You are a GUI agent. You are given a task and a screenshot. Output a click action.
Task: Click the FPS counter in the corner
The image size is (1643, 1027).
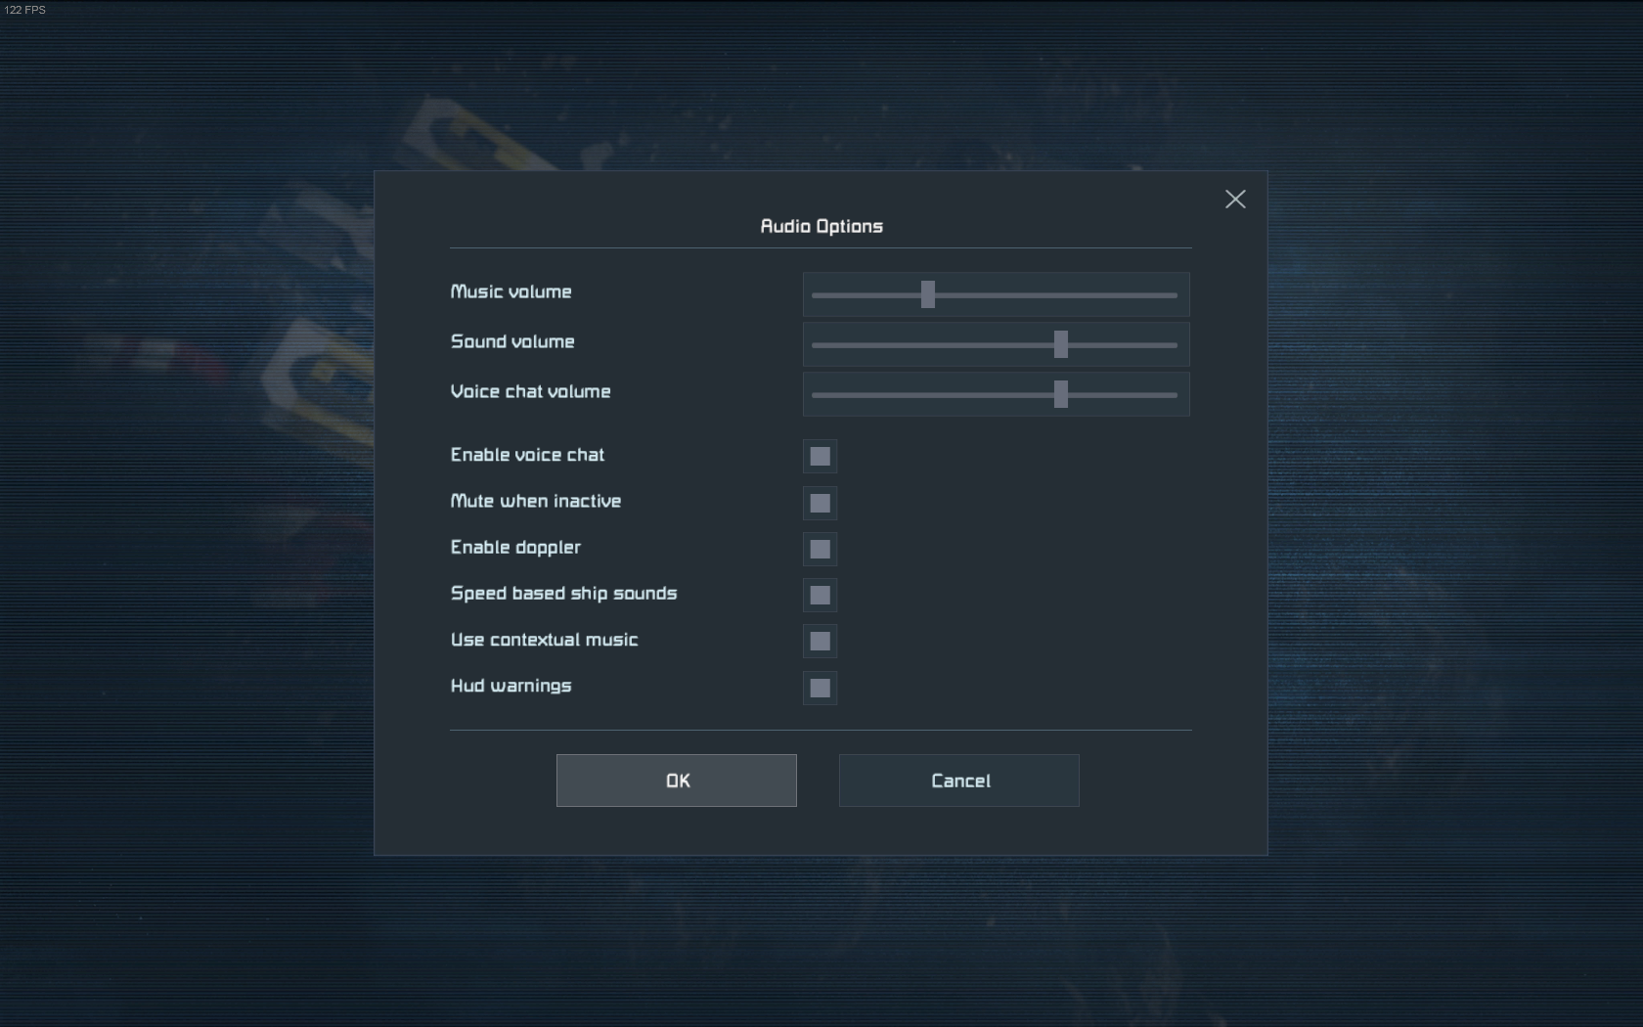point(24,10)
